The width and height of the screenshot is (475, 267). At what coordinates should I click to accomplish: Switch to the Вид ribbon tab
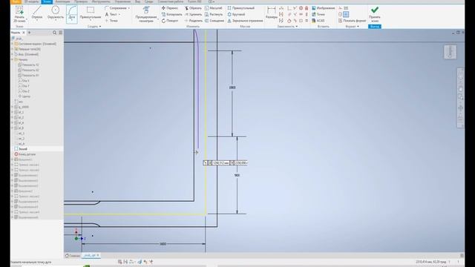coord(137,1)
